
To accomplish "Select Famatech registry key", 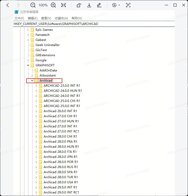I will point(42,35).
